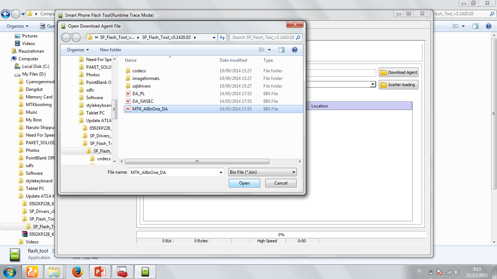Sort file list by Name column
The width and height of the screenshot is (497, 279).
[170, 60]
